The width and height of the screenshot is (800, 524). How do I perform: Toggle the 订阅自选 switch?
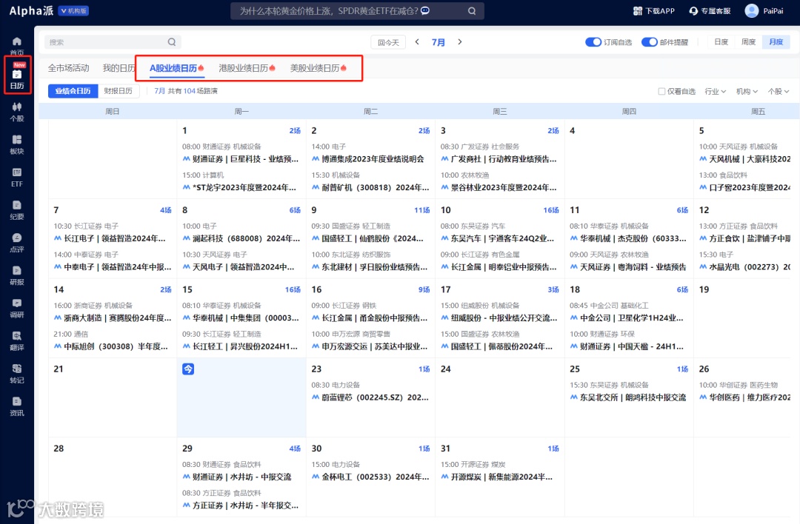593,41
